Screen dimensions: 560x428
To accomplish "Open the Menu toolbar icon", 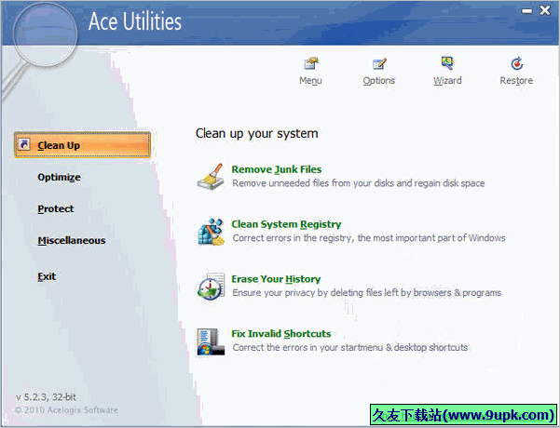I will click(x=310, y=63).
